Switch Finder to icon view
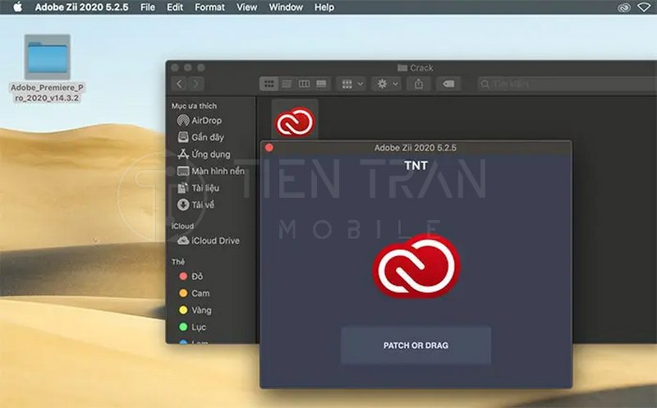The image size is (657, 408). (269, 84)
